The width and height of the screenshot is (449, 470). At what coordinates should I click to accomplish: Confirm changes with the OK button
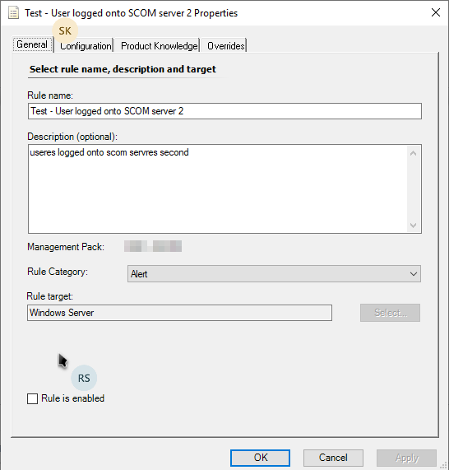click(x=260, y=458)
